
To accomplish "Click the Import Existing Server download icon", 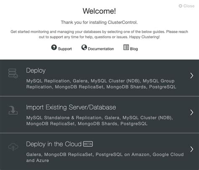I will click(13, 110).
